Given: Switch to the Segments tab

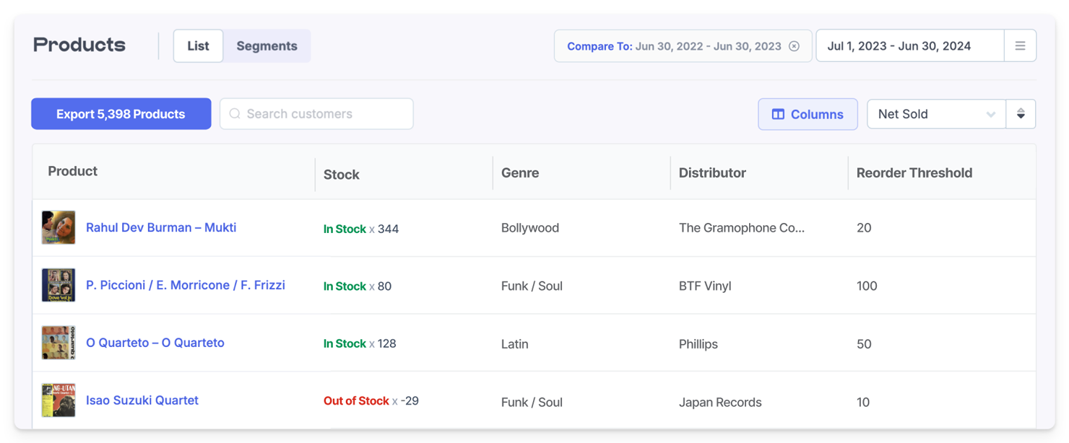Looking at the screenshot, I should point(267,45).
